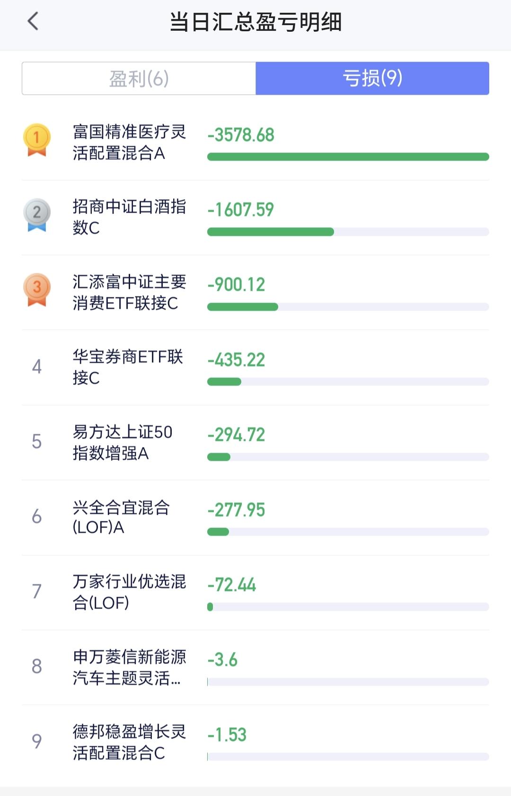View 兴全合宜混合(LOF)A details
Image resolution: width=511 pixels, height=796 pixels.
[x=121, y=517]
